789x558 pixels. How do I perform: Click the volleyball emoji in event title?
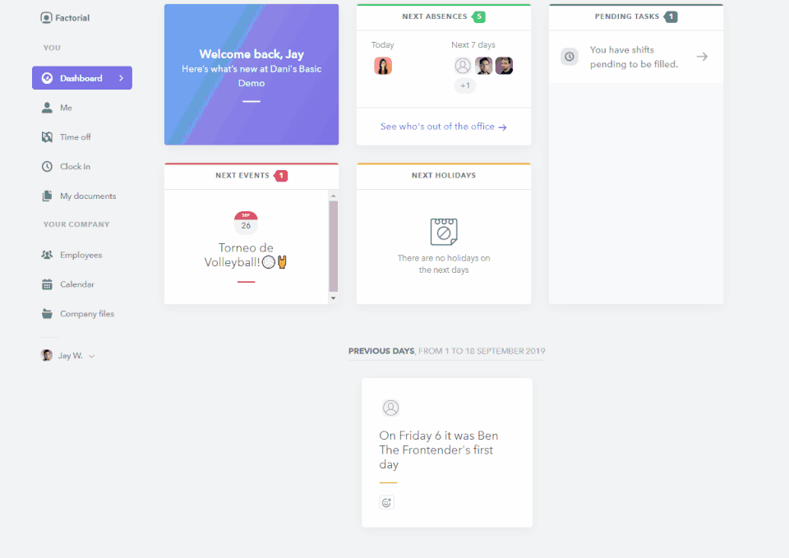pos(269,262)
